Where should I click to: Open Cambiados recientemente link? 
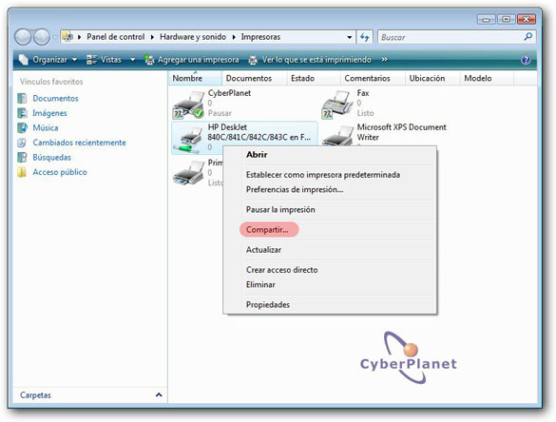[x=80, y=143]
